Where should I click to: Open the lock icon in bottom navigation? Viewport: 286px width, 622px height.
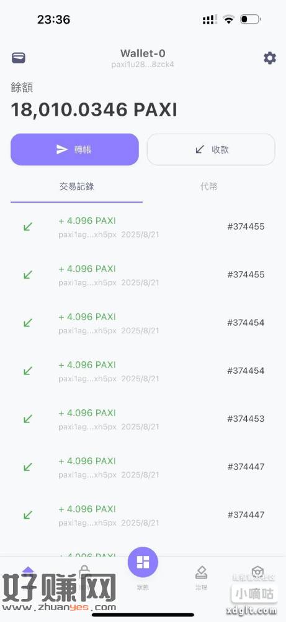click(84, 572)
